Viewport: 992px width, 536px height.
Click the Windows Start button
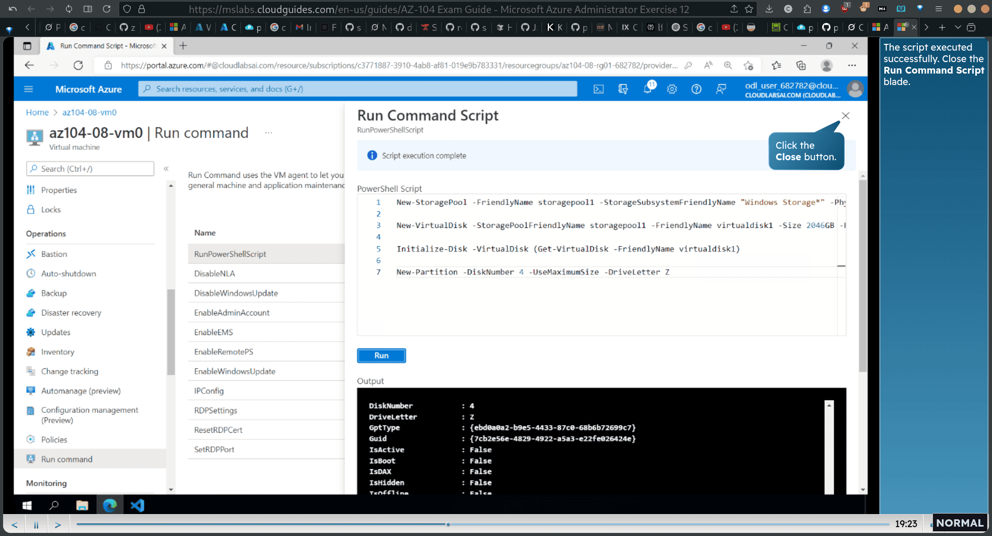pos(27,505)
